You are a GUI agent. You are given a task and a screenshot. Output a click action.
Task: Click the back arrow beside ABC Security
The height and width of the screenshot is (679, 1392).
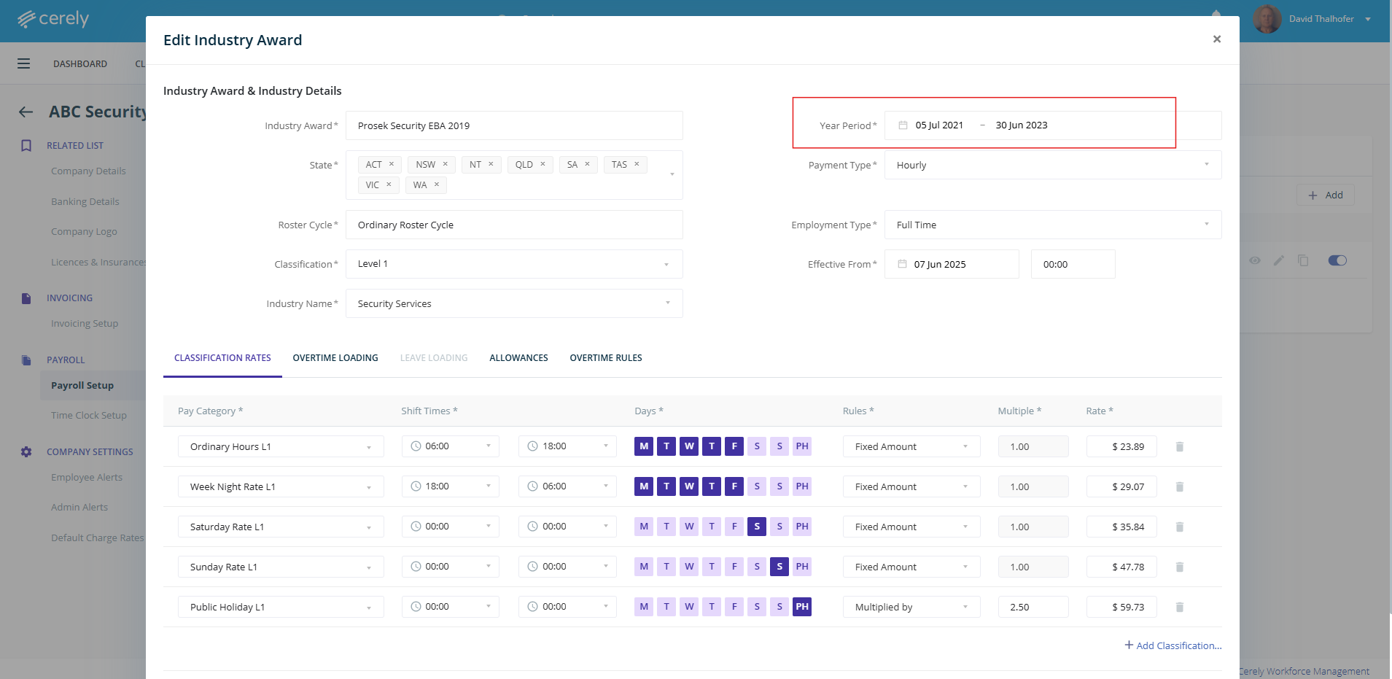tap(26, 112)
